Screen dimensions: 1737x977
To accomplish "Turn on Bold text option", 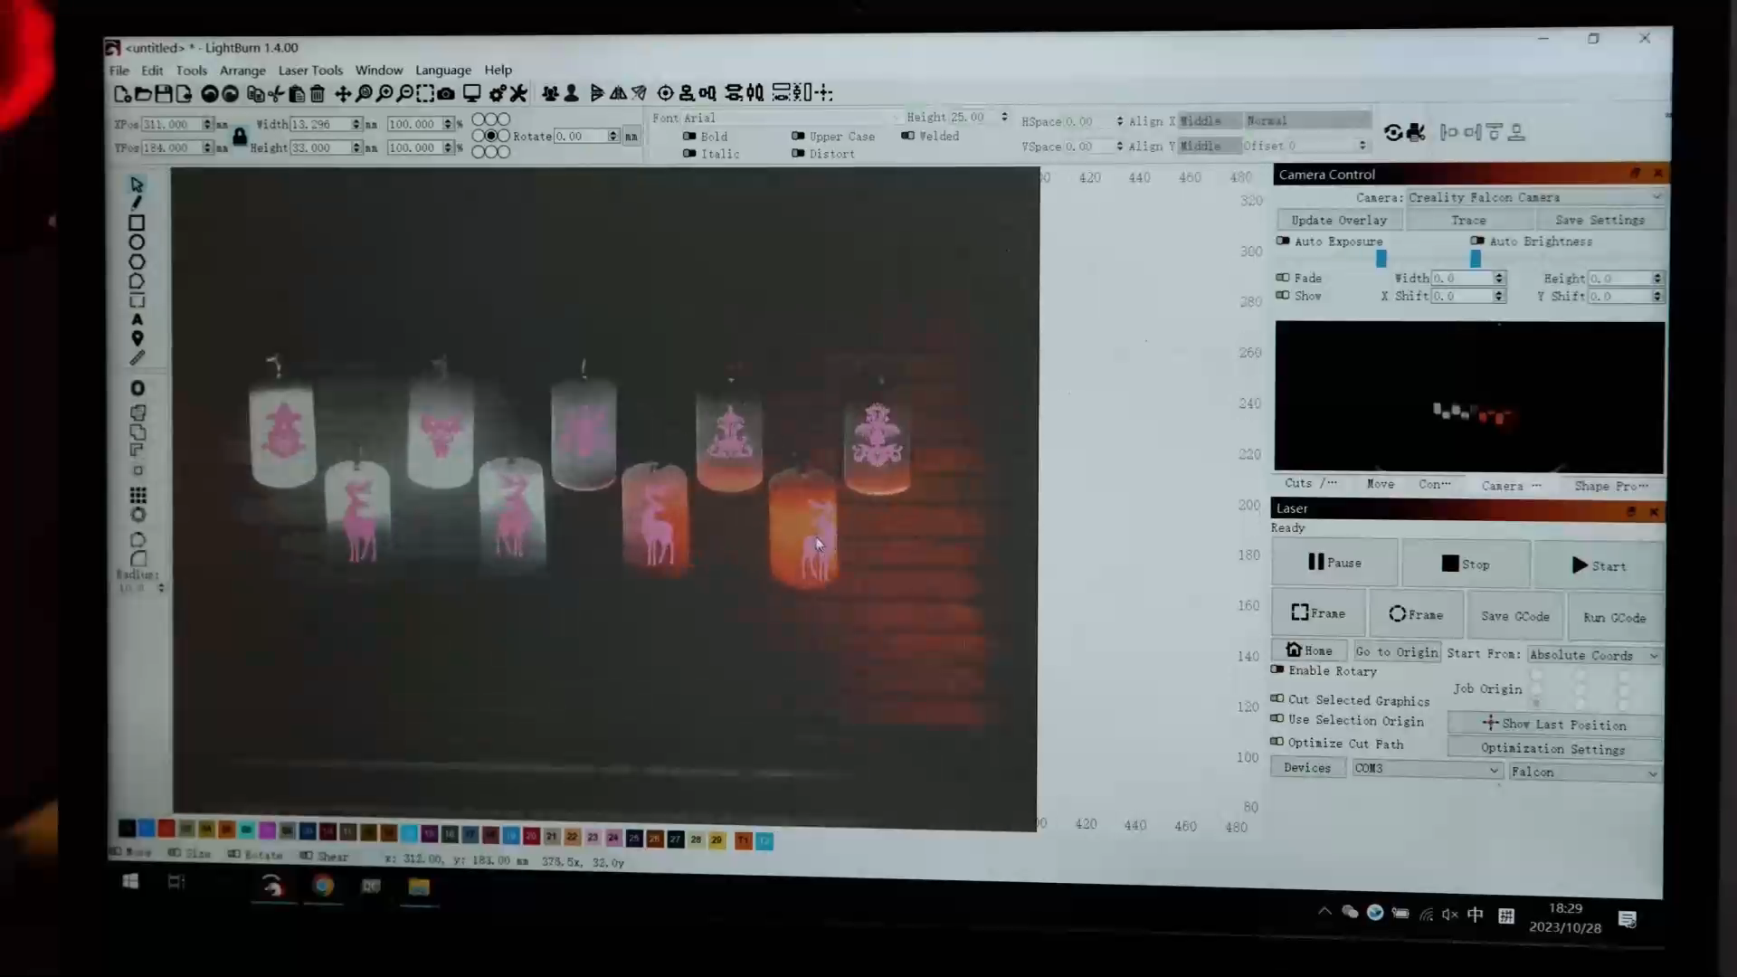I will click(x=689, y=137).
